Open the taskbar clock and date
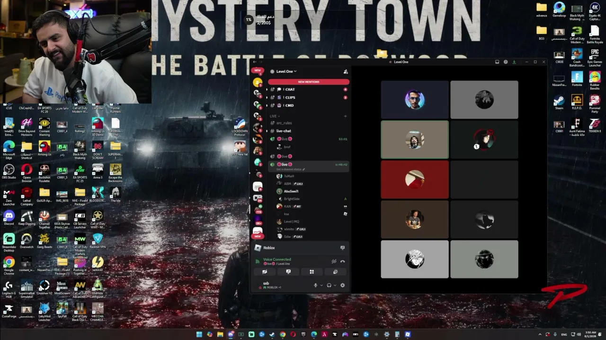Image resolution: width=606 pixels, height=340 pixels. coord(589,334)
